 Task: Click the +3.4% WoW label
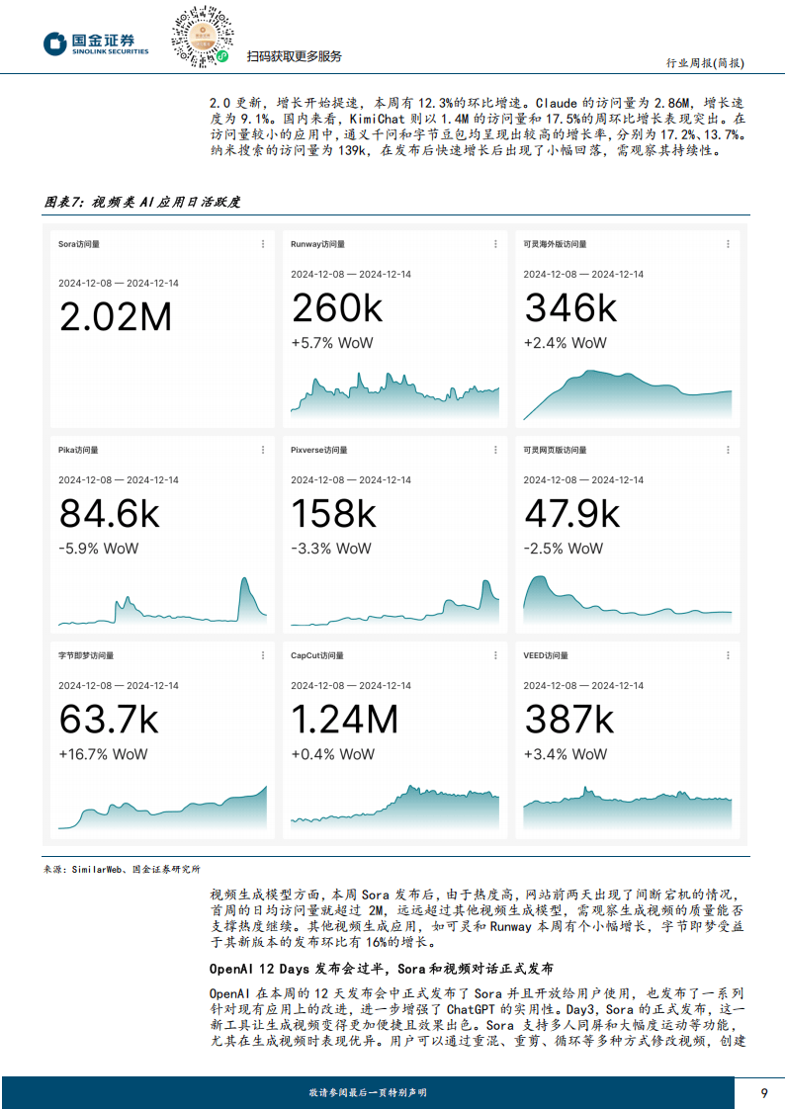point(565,754)
